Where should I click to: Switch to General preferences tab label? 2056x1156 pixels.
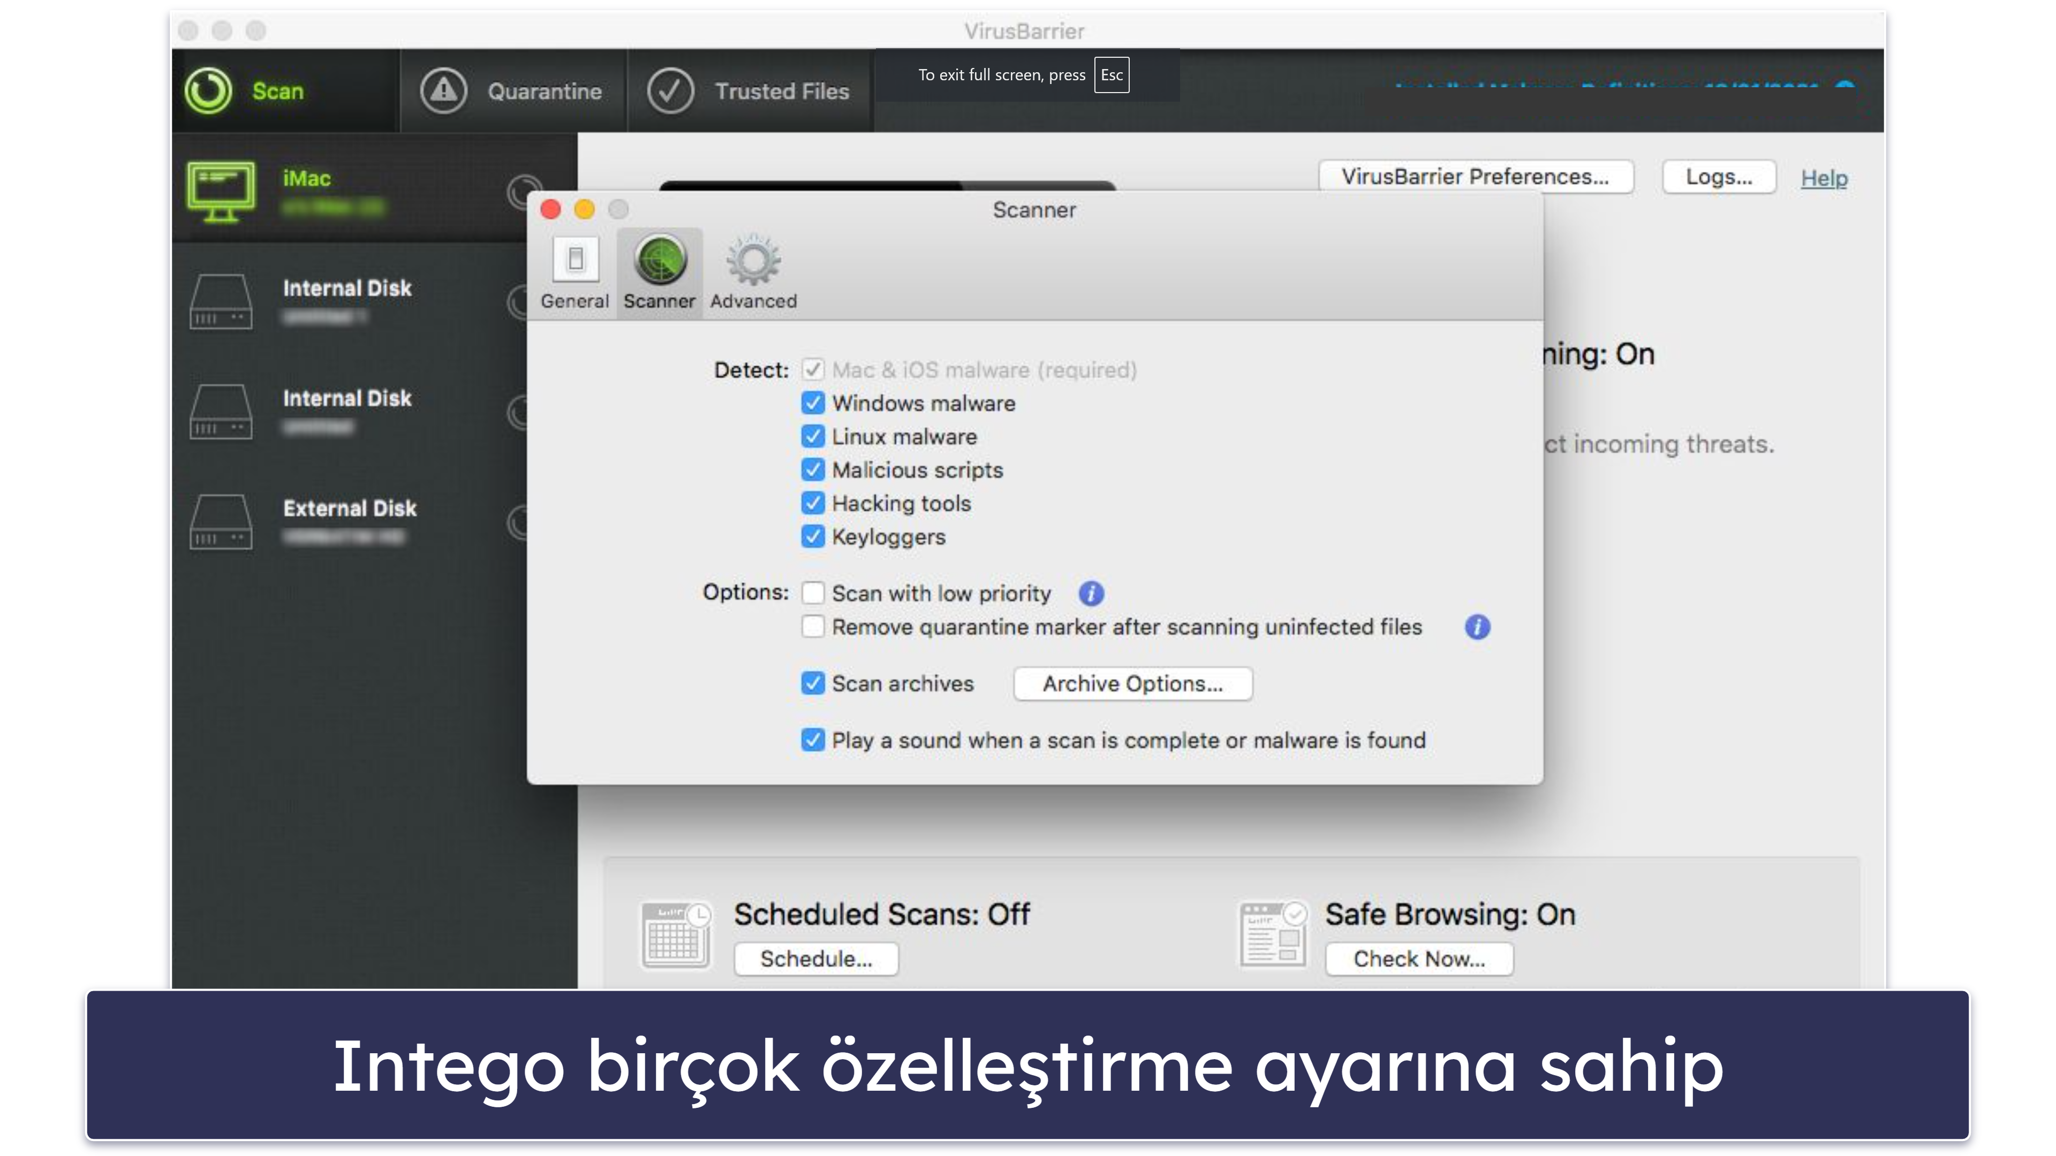pos(575,301)
